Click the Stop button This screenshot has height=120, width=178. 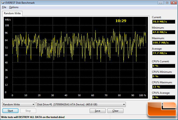pyautogui.click(x=28, y=111)
